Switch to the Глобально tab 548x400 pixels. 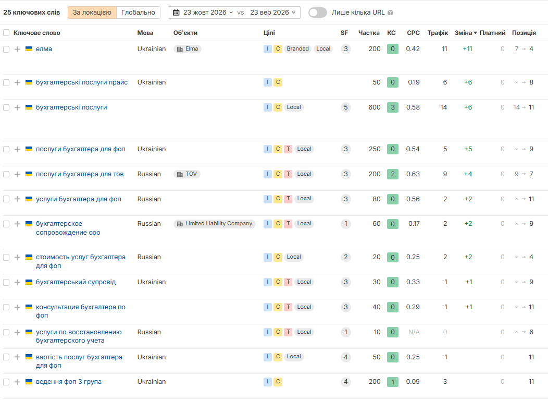[x=138, y=13]
